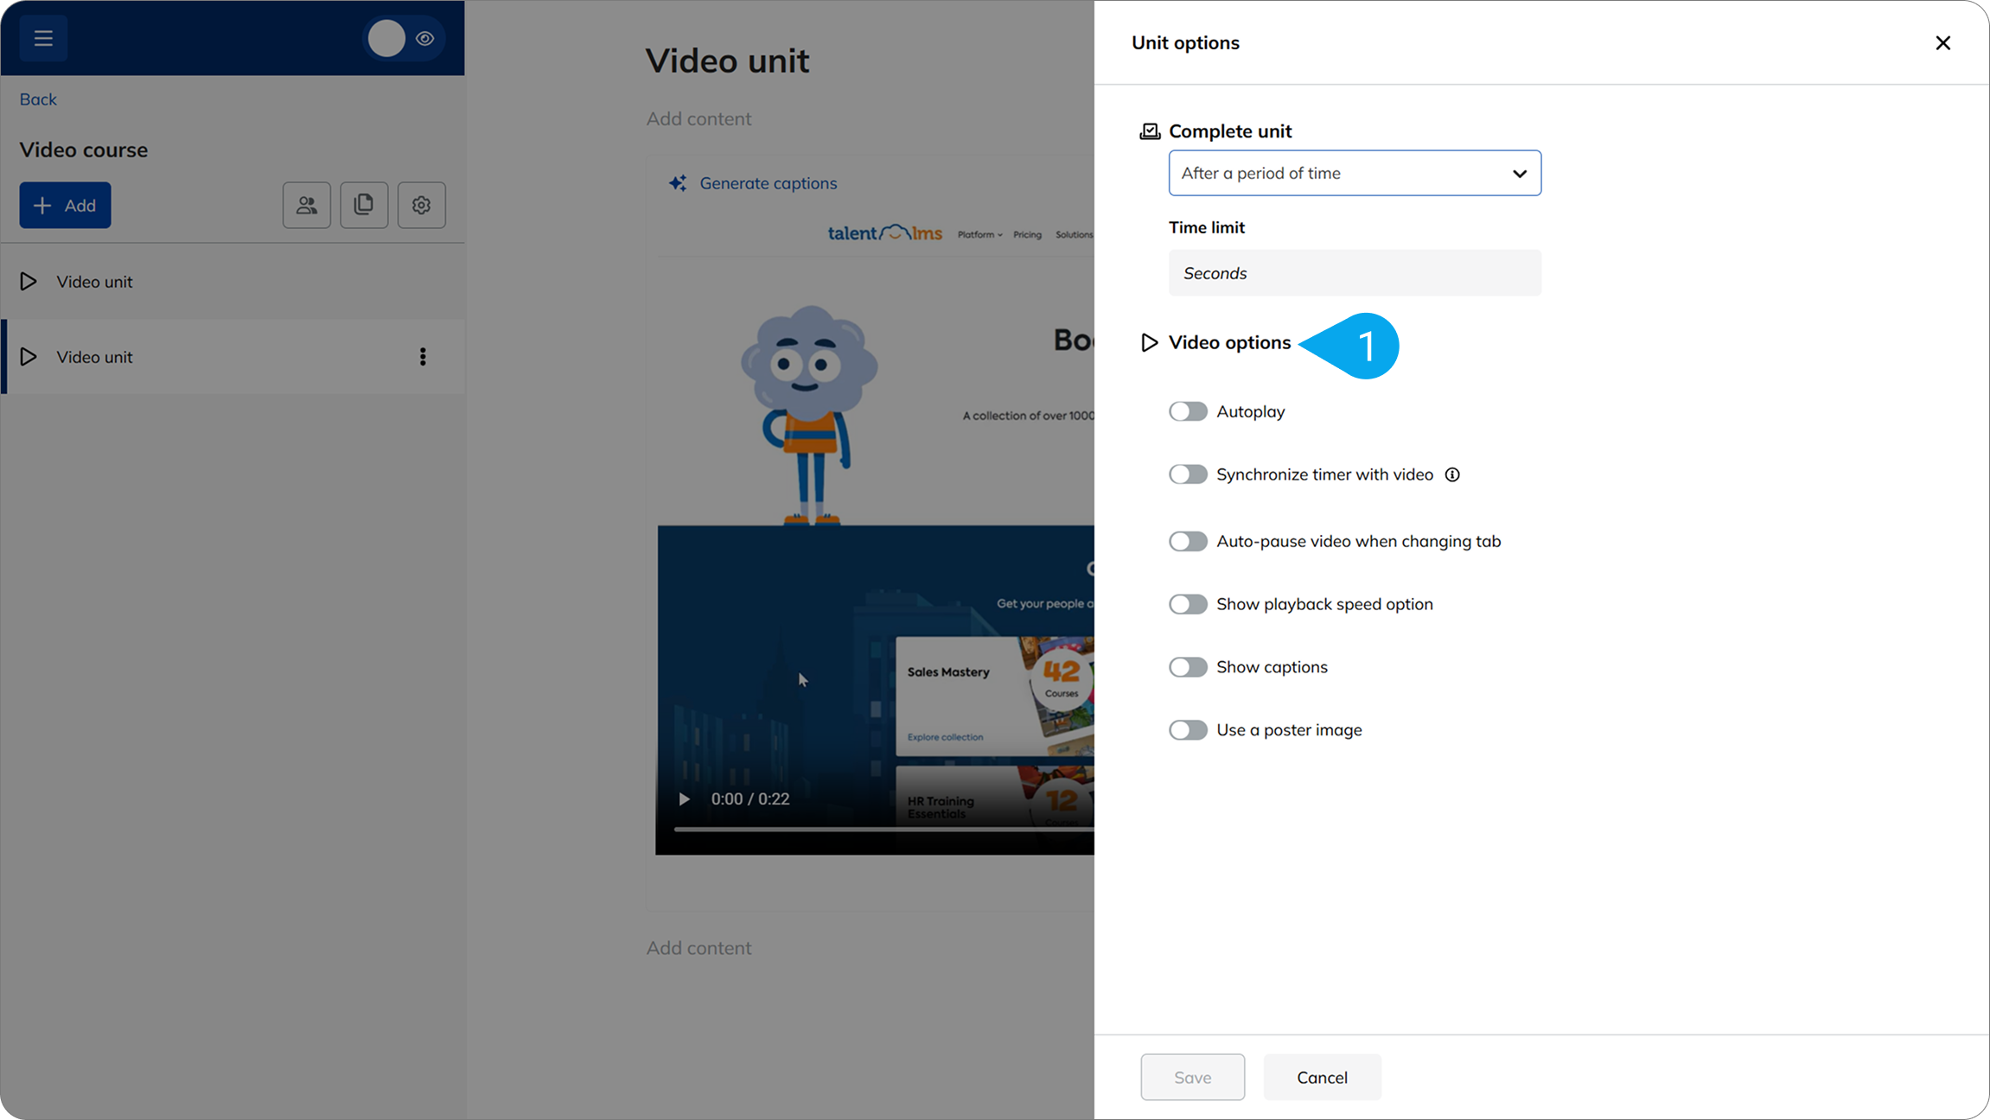Image resolution: width=1990 pixels, height=1120 pixels.
Task: Open course settings gear icon
Action: (421, 205)
